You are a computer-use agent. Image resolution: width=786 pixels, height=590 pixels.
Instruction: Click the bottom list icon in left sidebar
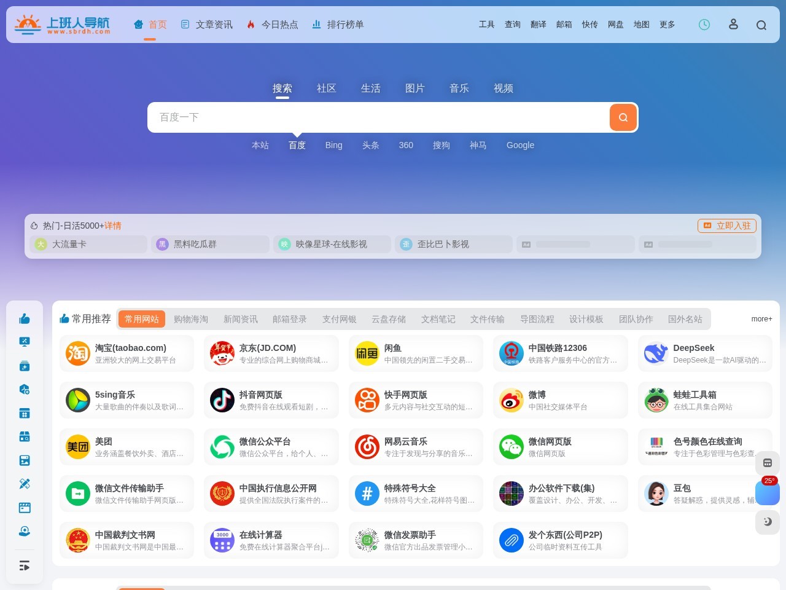point(25,565)
